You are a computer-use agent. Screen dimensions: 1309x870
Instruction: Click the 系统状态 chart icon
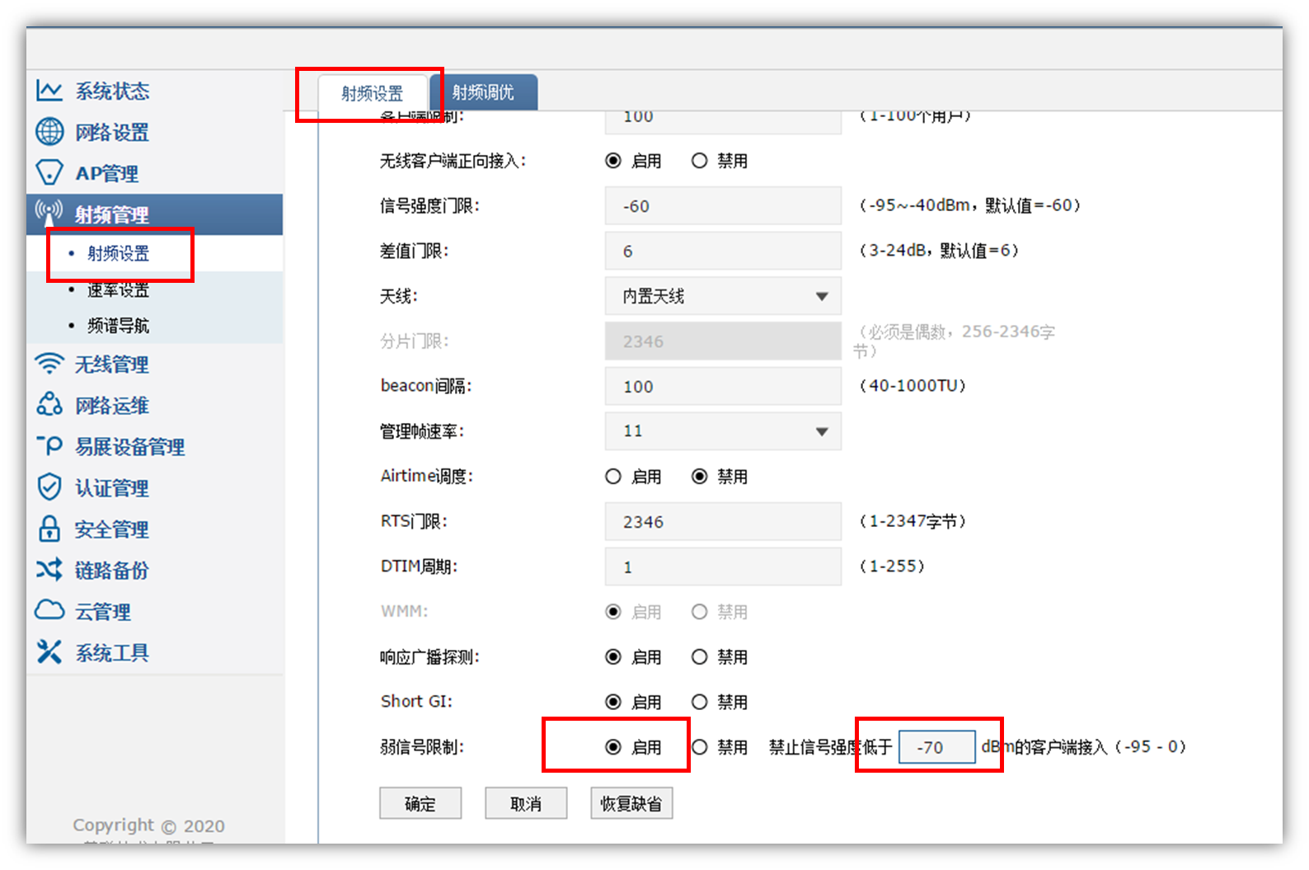point(49,91)
